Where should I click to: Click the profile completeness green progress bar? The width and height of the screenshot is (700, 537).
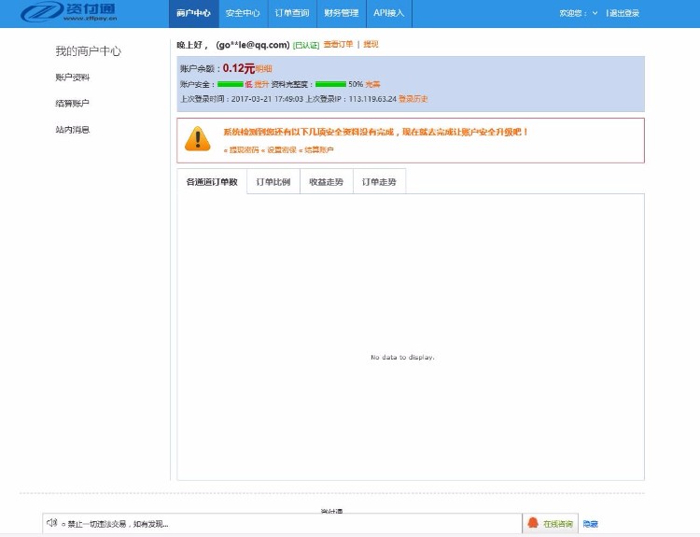pyautogui.click(x=330, y=84)
